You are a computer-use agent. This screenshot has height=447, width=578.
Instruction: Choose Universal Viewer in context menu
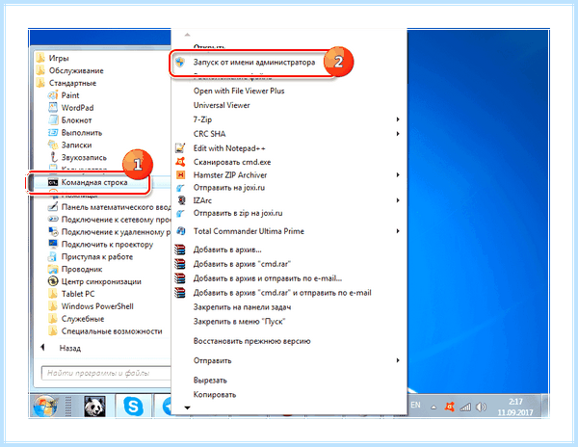coord(222,105)
